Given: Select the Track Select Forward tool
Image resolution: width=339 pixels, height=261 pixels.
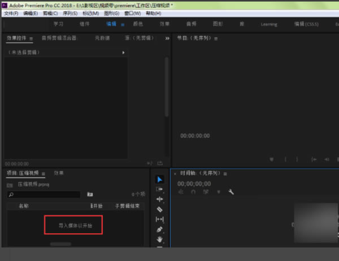Looking at the screenshot, I should click(x=159, y=189).
